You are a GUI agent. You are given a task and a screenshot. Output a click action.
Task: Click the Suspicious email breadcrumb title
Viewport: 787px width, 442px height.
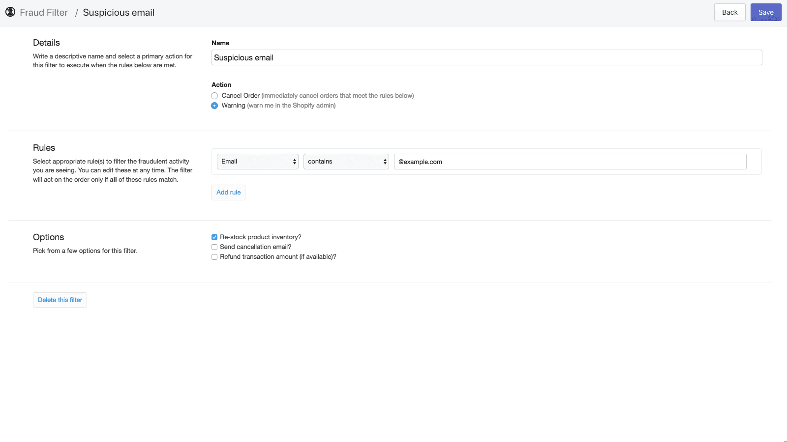(x=119, y=12)
